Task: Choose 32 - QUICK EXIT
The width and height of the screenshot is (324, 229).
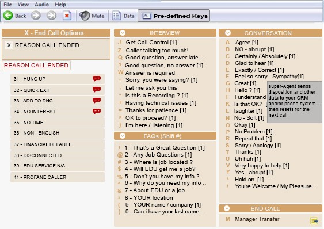Action: click(x=58, y=90)
